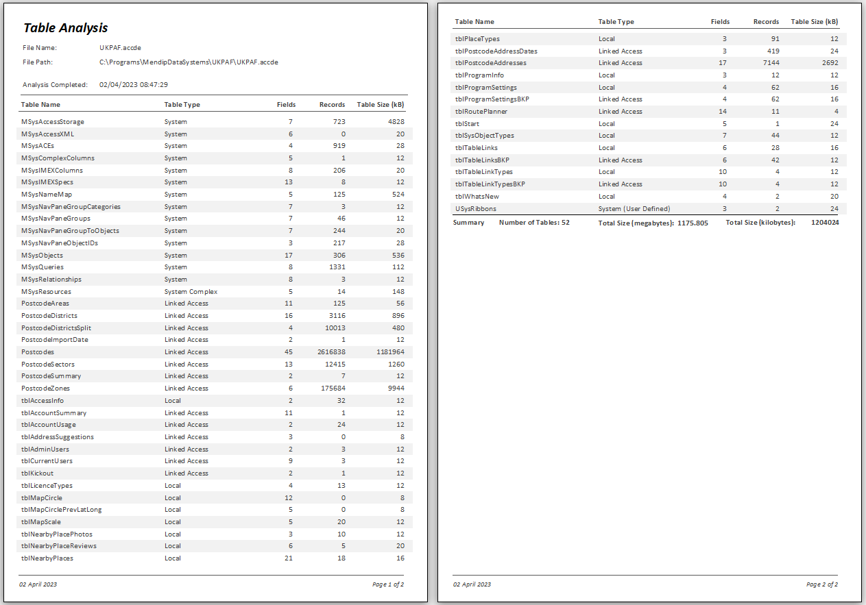Select PostcodeDistrictsSplit entry
This screenshot has height=605, width=866.
click(56, 328)
